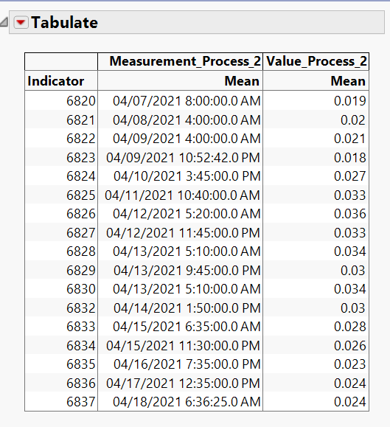Click date cell 04/08/2021 4:00:00.0 AM

pos(187,120)
